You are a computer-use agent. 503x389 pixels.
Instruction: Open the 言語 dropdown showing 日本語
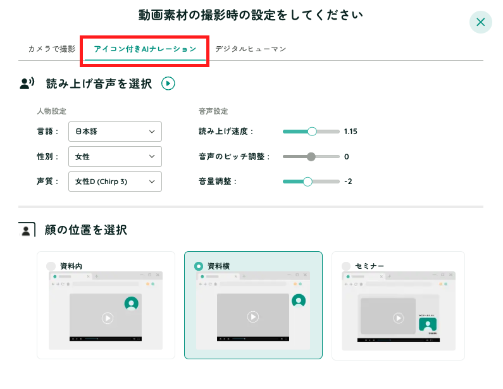pyautogui.click(x=115, y=132)
